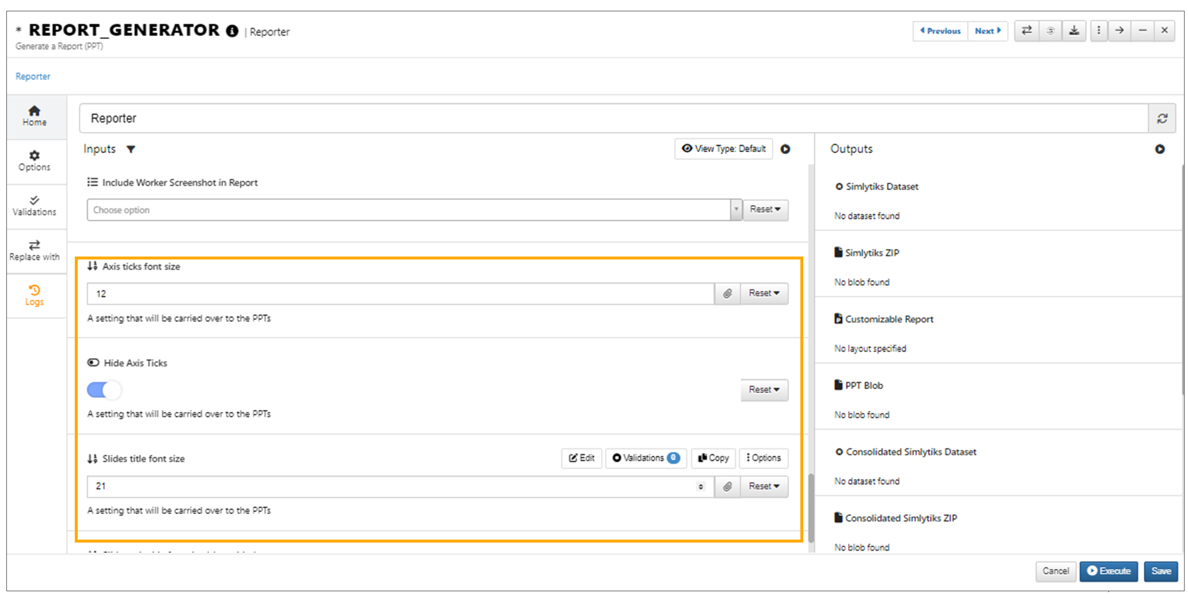
Task: Toggle the Hide Axis Ticks switch
Action: [104, 390]
